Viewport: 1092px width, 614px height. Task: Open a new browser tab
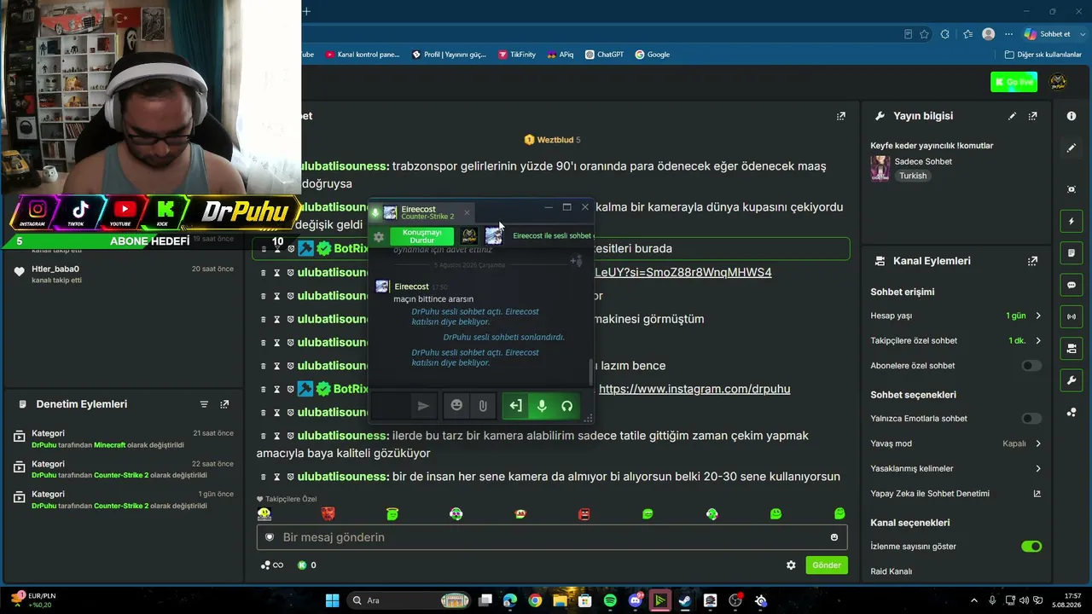[x=306, y=11]
